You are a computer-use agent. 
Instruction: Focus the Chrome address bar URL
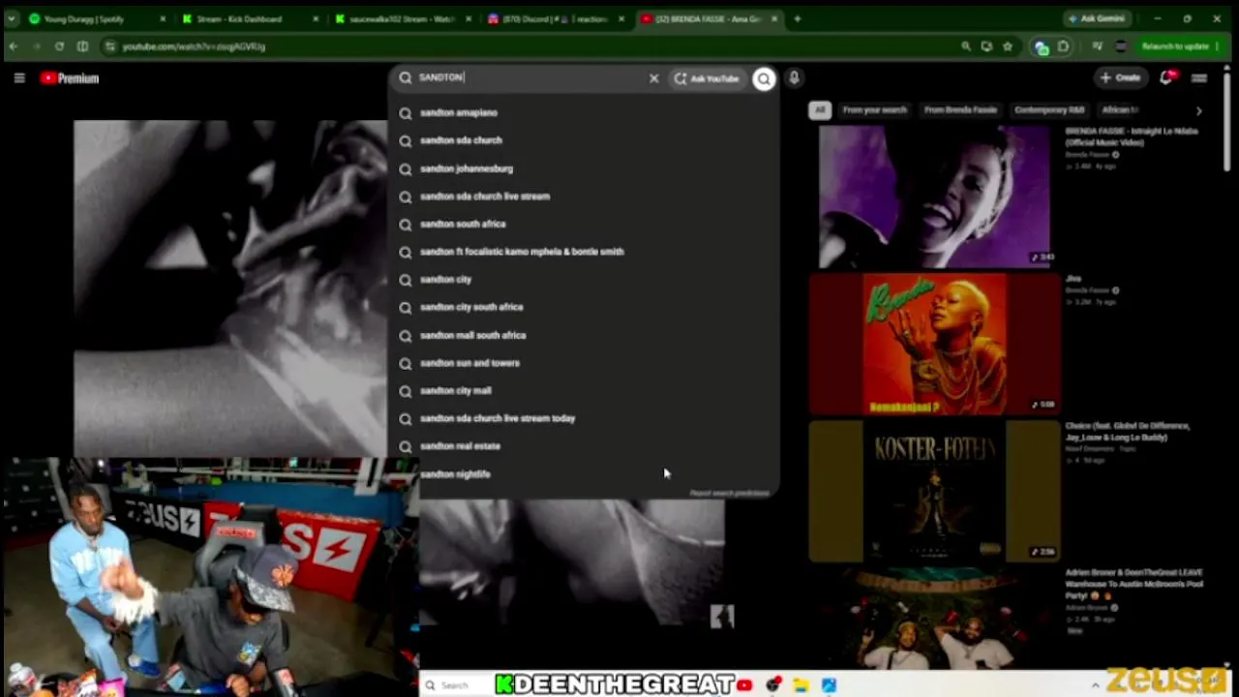point(194,46)
